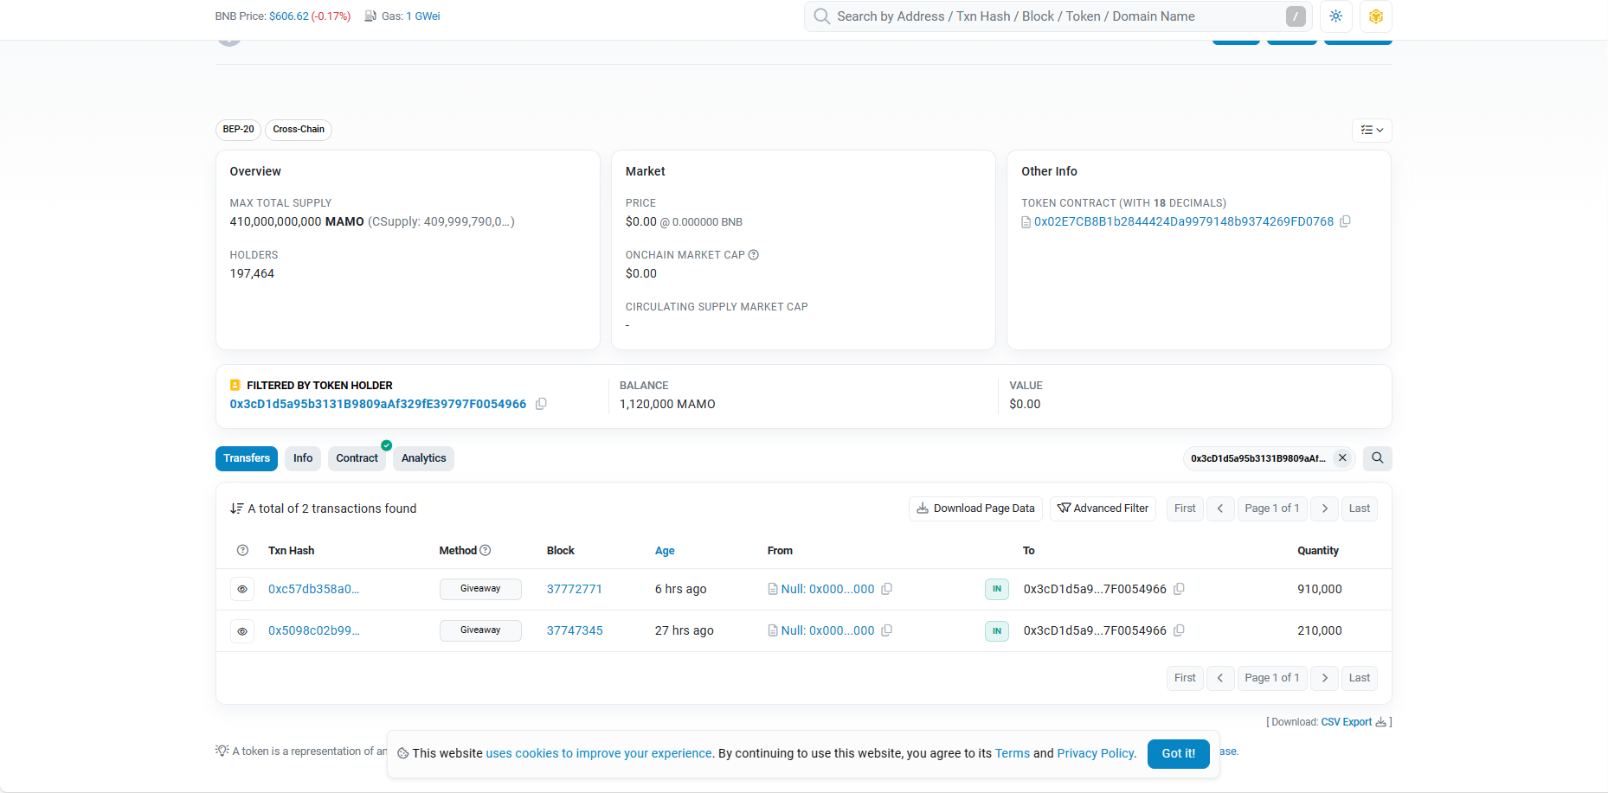The width and height of the screenshot is (1608, 793).
Task: Click the search button beside filter chip
Action: pyautogui.click(x=1378, y=458)
